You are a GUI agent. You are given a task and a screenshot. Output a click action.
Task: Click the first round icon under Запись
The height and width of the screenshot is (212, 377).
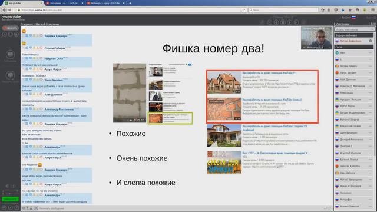(4, 34)
